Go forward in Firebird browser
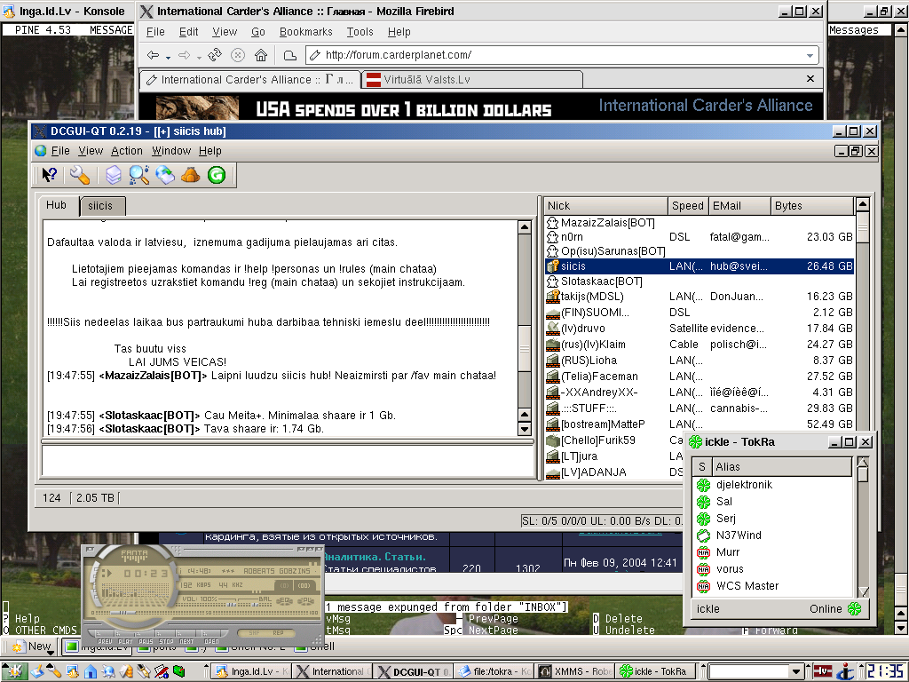This screenshot has height=682, width=909. click(185, 55)
